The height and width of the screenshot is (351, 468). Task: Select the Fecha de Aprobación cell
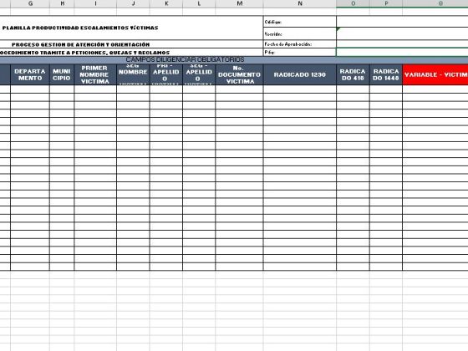tap(300, 43)
